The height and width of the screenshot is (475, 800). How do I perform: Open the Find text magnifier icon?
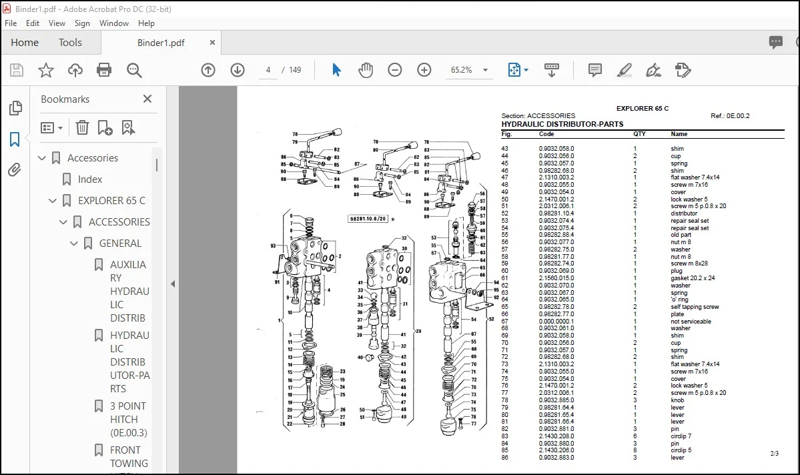point(134,70)
